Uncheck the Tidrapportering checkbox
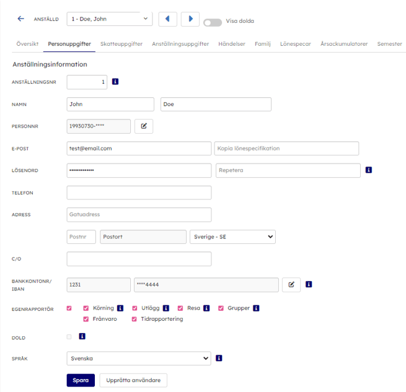 (x=135, y=319)
